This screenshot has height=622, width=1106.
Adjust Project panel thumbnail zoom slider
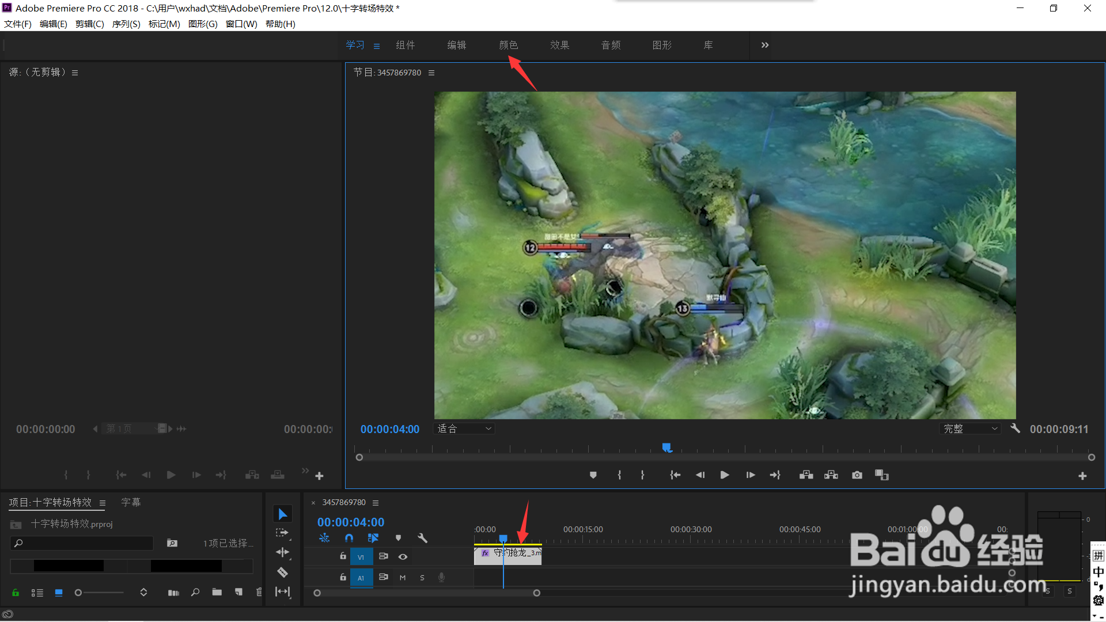click(100, 592)
